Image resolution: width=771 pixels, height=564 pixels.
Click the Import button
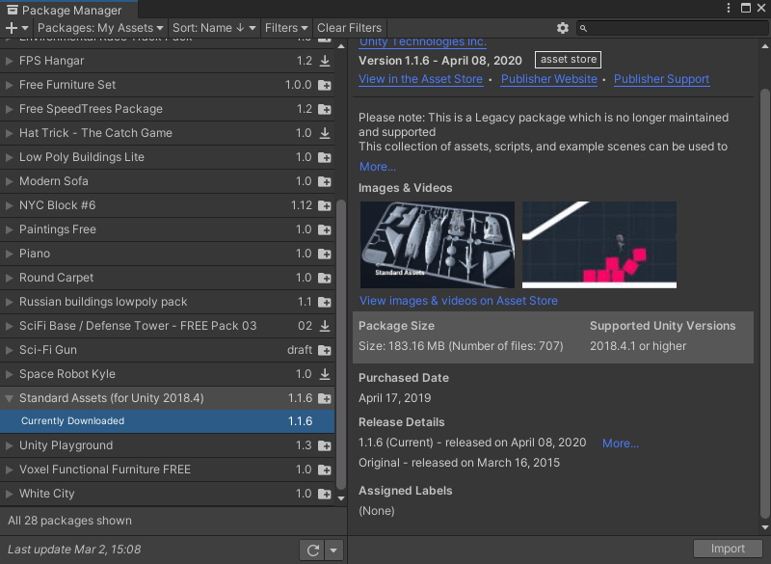(x=727, y=548)
